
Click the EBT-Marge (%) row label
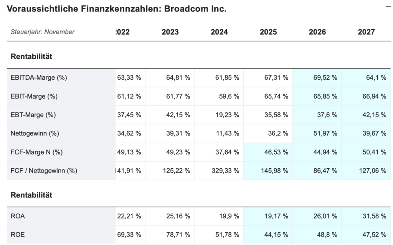(34, 115)
